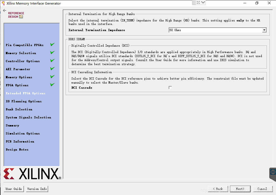Viewport: 276px width, 195px height.
Task: Select Extended FPGA Options step
Action: click(26, 93)
